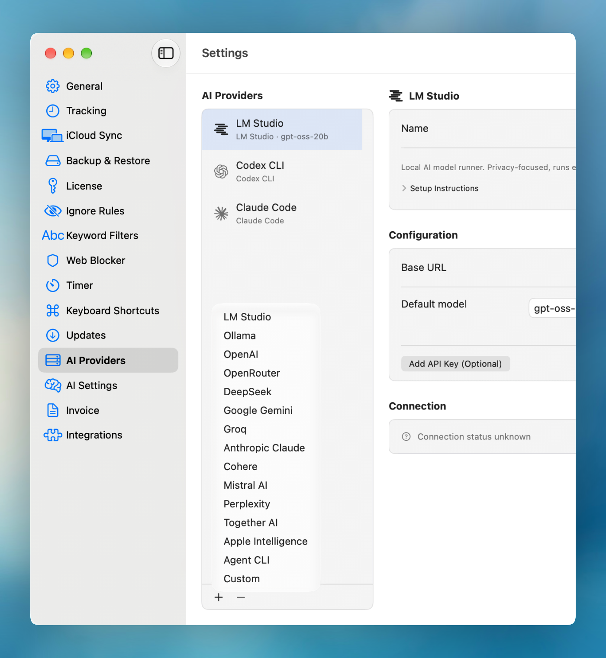Click the Tracking clock icon

[53, 111]
